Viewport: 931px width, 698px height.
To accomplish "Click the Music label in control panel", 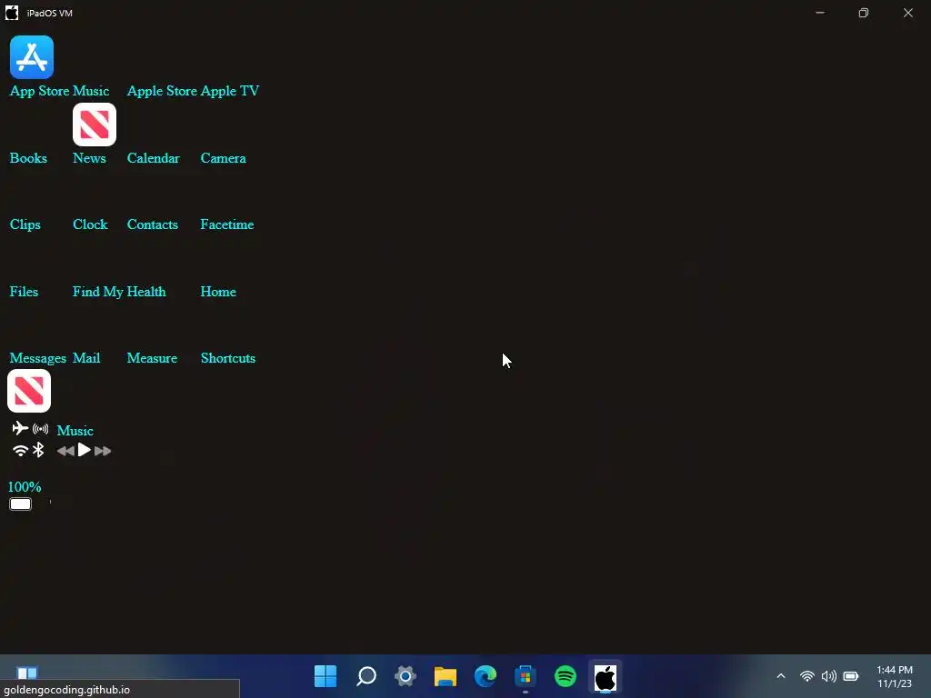I will (75, 430).
